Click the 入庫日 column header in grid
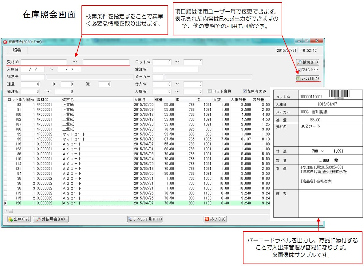364x266 pixels. (144, 100)
